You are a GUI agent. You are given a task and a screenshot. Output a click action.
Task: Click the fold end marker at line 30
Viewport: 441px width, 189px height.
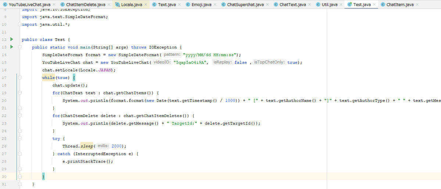(x=19, y=177)
